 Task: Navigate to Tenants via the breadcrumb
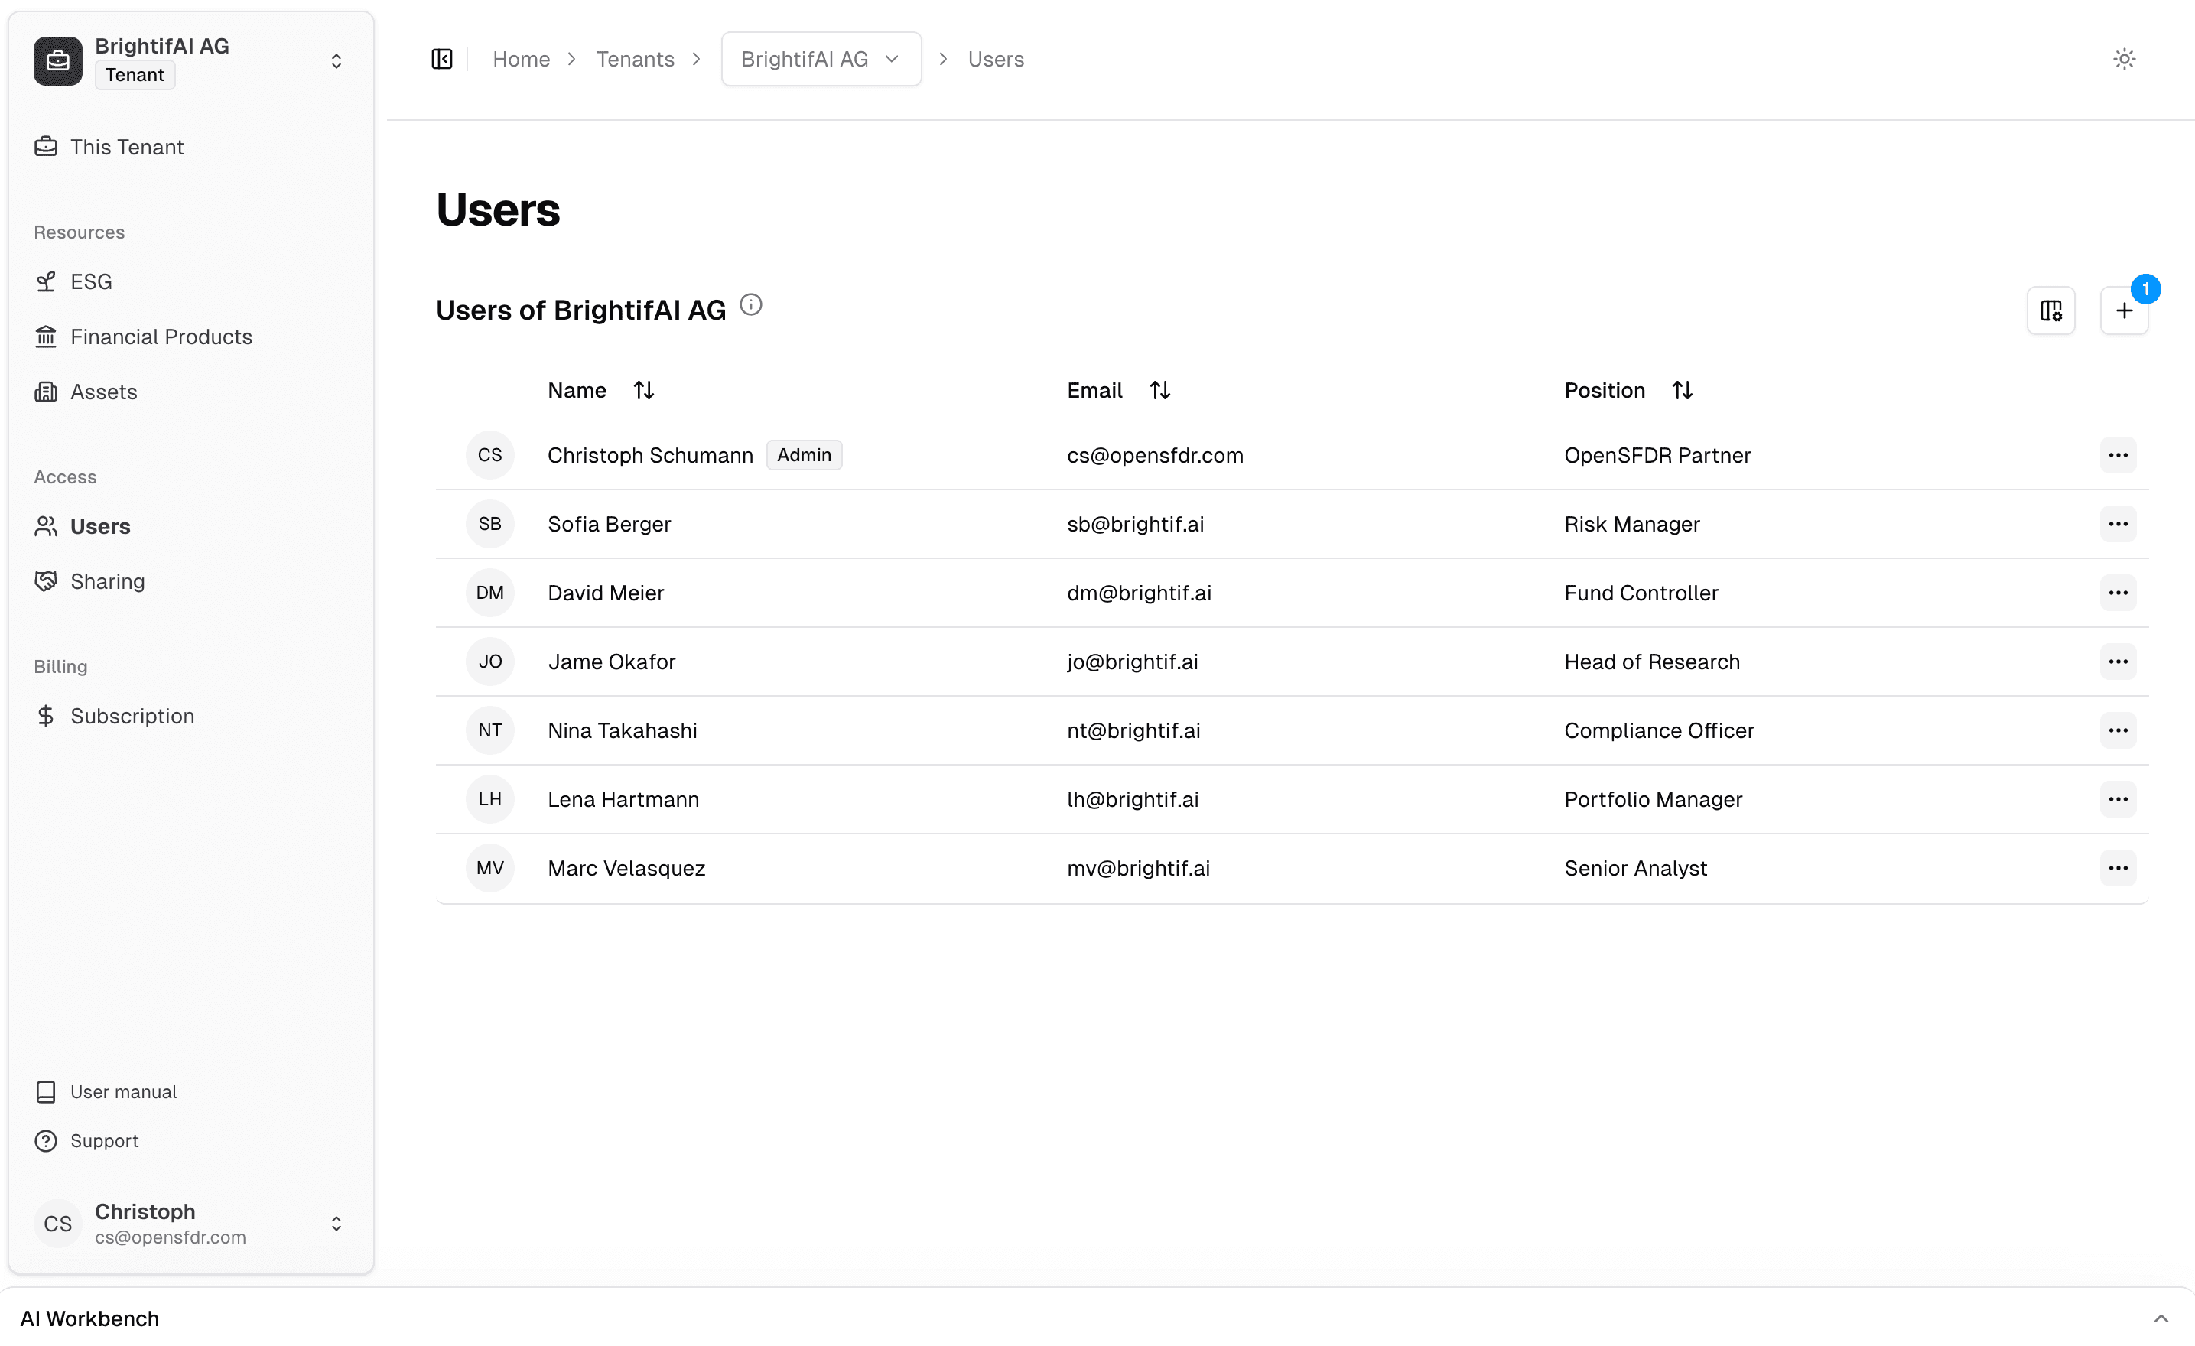coord(635,58)
